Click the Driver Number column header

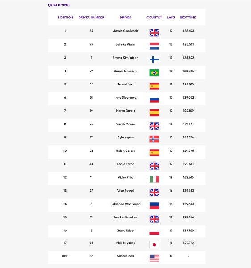[91, 17]
